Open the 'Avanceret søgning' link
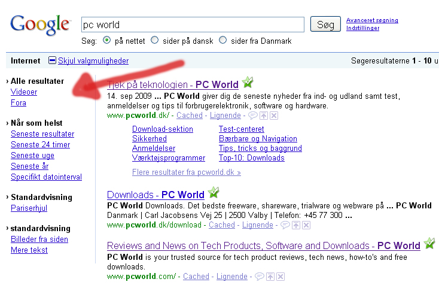This screenshot has width=439, height=285. tap(372, 20)
